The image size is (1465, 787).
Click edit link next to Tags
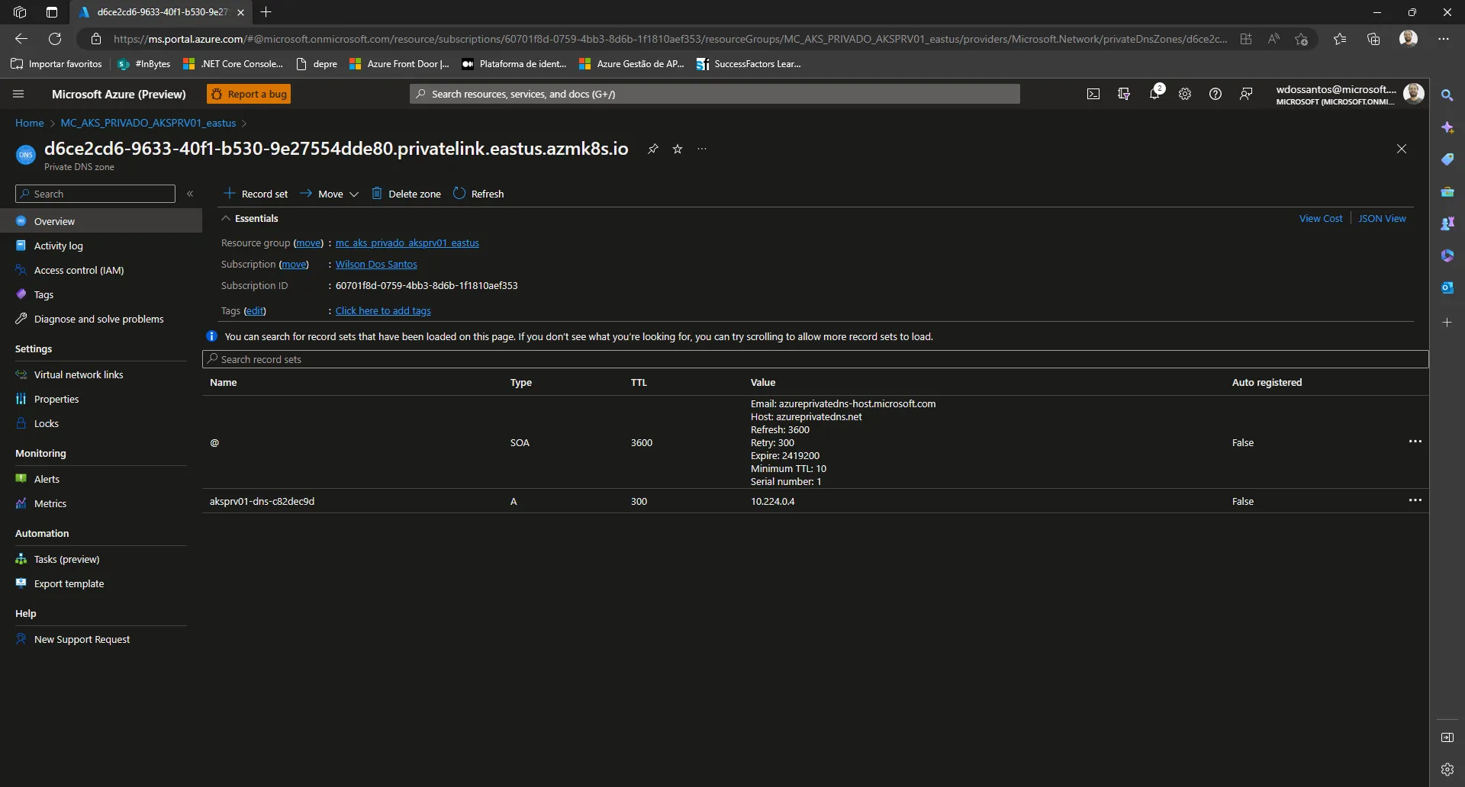pyautogui.click(x=255, y=310)
